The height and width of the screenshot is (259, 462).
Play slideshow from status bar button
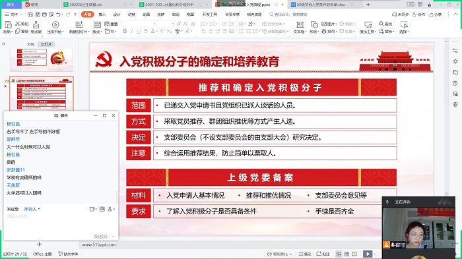pyautogui.click(x=368, y=254)
